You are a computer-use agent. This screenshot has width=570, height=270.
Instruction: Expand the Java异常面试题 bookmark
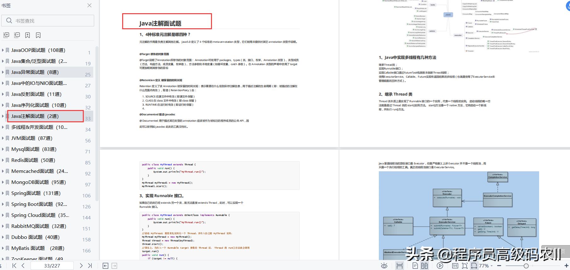3,72
